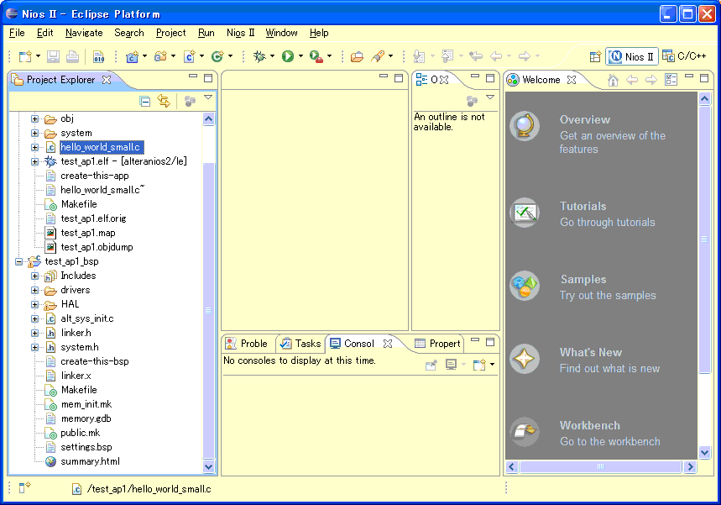Select mem_init.mk file
This screenshot has width=721, height=505.
tap(86, 404)
